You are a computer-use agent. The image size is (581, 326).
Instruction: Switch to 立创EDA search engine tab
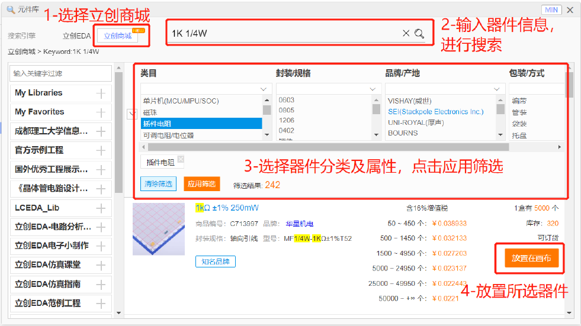[77, 36]
